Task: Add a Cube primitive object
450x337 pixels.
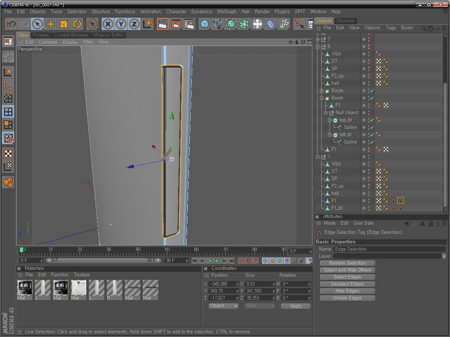Action: (x=205, y=24)
